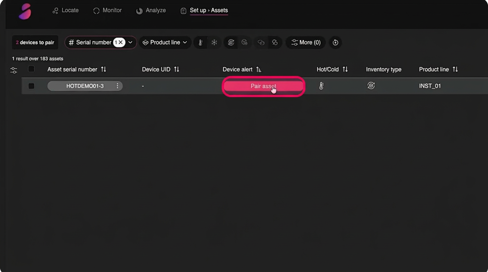
Task: Check the HOTDEMO01-3 row checkbox
Action: coord(31,86)
